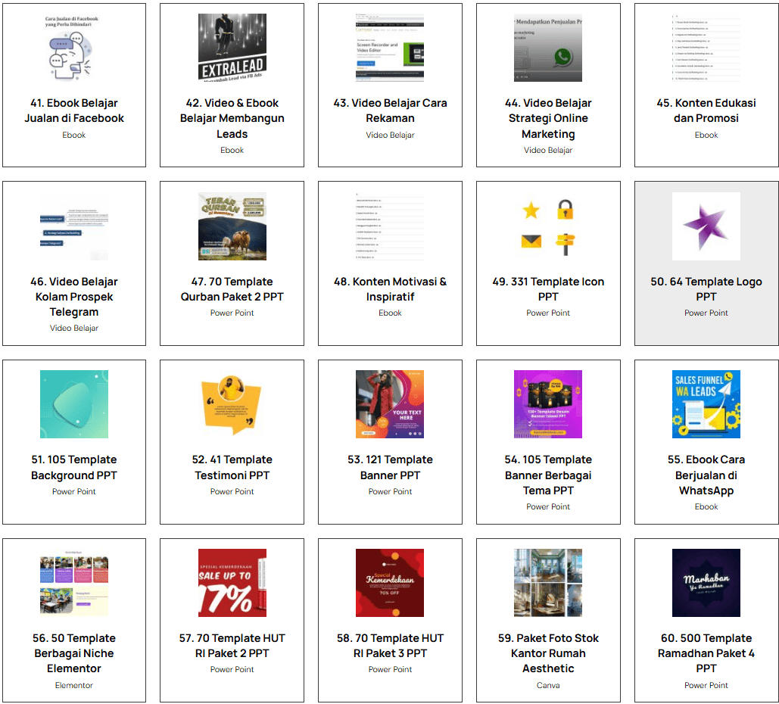The image size is (779, 704).
Task: Select title 43. Video Belajar Cara Rekaman
Action: (390, 111)
